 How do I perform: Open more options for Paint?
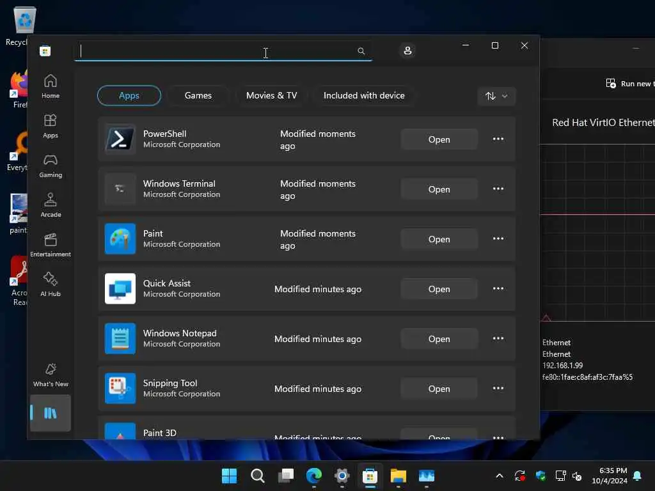[x=498, y=239]
